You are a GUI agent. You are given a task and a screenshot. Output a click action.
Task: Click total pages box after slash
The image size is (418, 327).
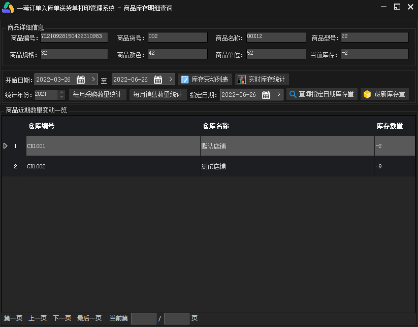pos(176,318)
